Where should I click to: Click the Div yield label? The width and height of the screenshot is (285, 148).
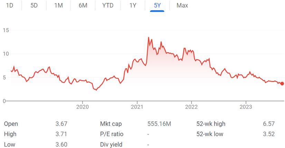tap(111, 145)
